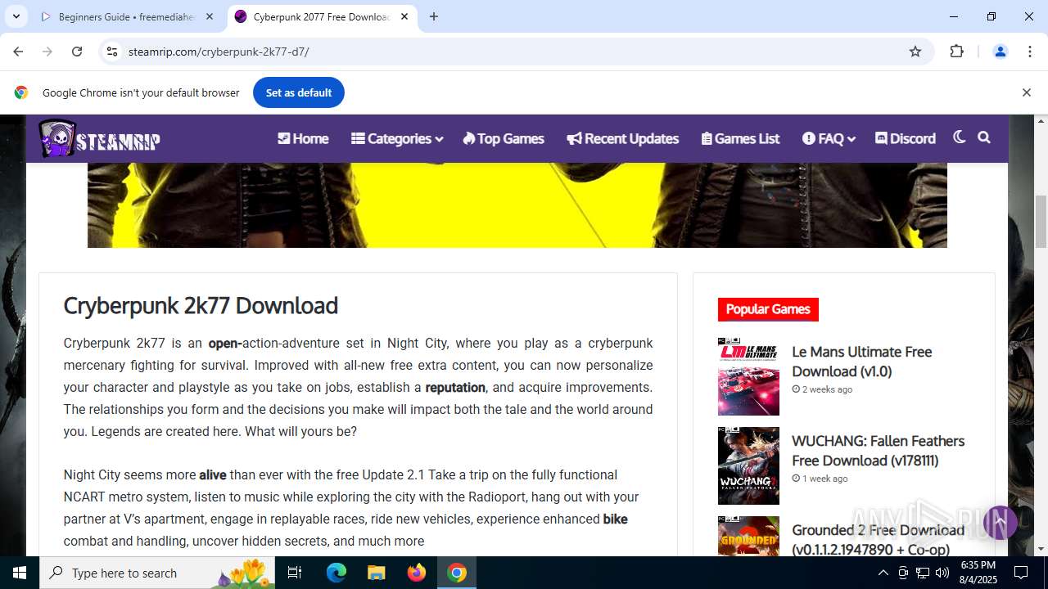Viewport: 1048px width, 589px height.
Task: Open a new browser tab
Action: click(434, 16)
